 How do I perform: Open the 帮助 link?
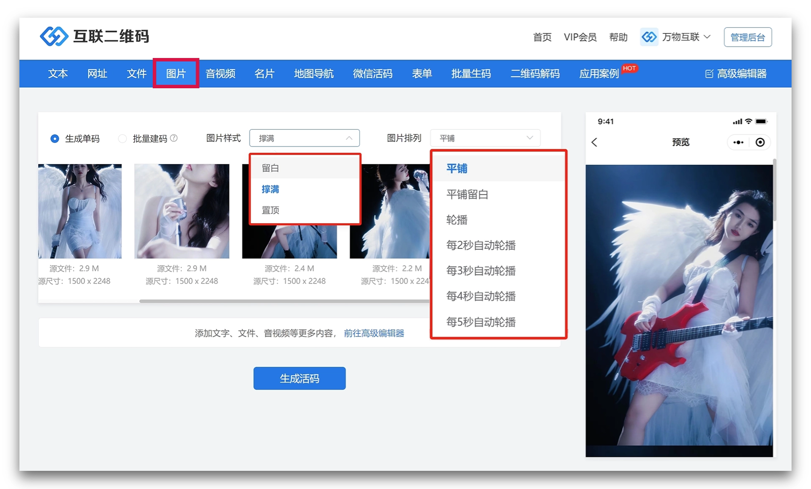click(x=618, y=37)
